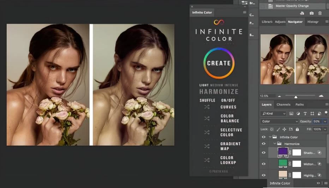Collapse the Harmonize group folder
This screenshot has height=188, width=329.
coord(275,144)
